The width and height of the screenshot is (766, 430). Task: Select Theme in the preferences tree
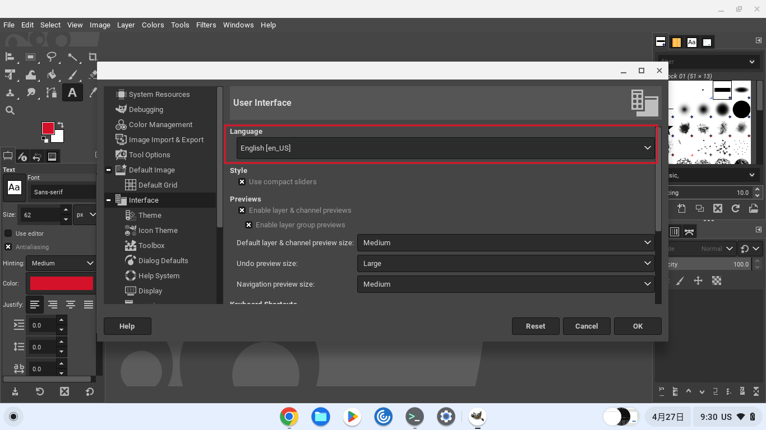pos(150,216)
